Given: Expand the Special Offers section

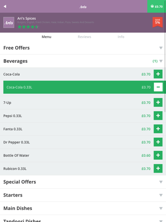Looking at the screenshot, I should click(83, 182).
